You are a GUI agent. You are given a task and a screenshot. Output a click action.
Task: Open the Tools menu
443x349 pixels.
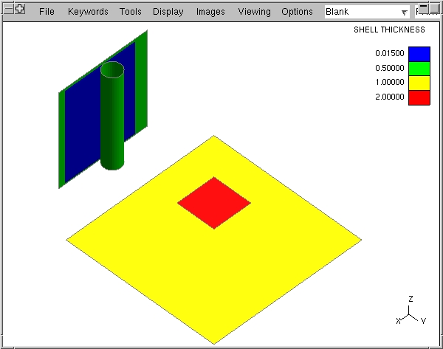pyautogui.click(x=131, y=12)
